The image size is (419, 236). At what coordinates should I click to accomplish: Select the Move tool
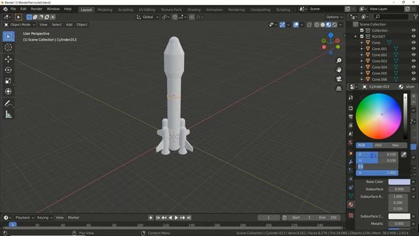click(x=9, y=59)
